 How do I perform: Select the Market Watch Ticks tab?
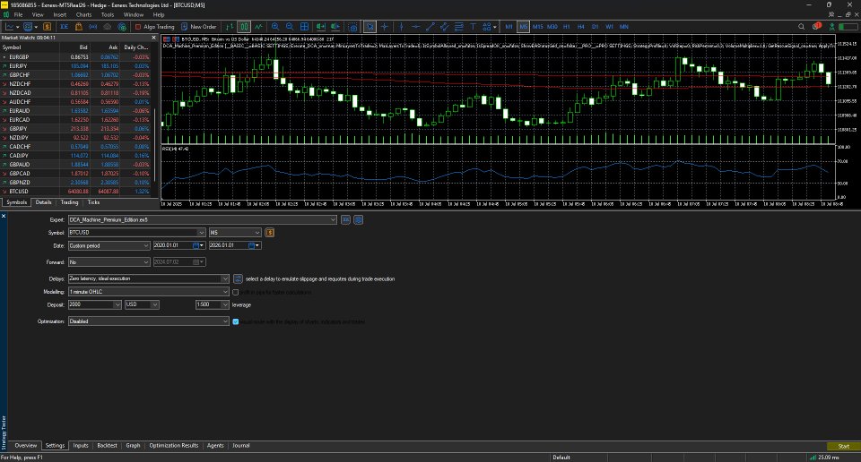[x=93, y=202]
